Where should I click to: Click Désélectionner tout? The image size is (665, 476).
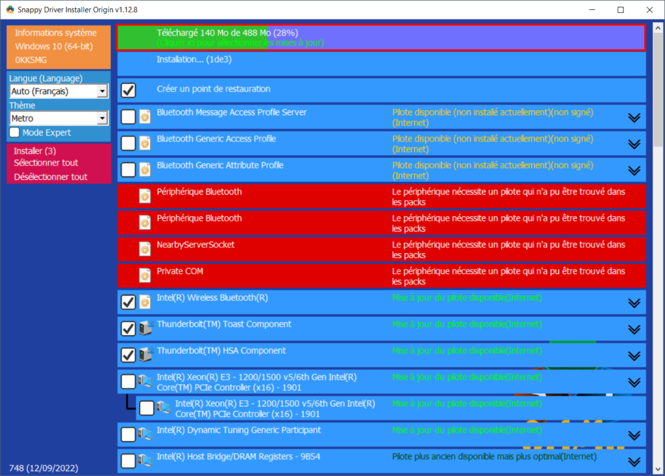click(x=51, y=177)
